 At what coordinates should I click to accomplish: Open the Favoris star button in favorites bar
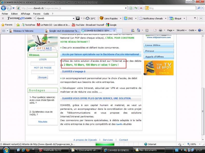pos(7,25)
